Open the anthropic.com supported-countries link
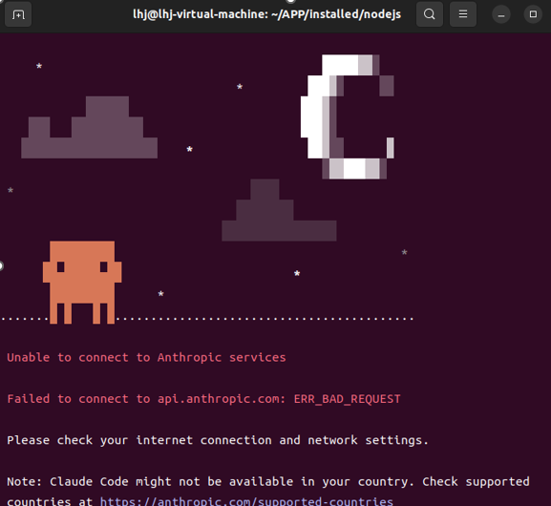The width and height of the screenshot is (551, 506). point(246,501)
